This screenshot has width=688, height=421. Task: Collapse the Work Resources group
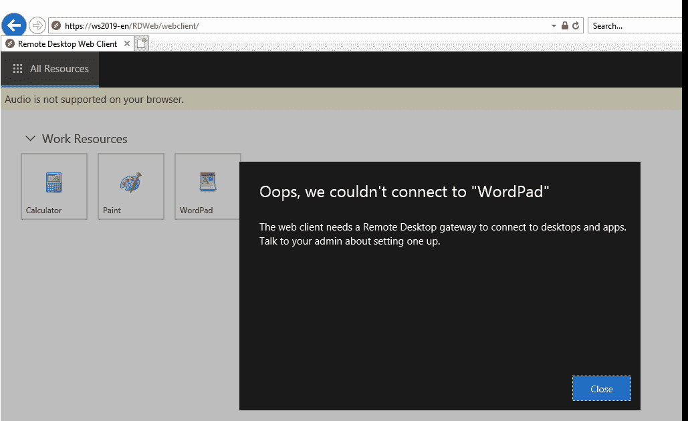point(30,138)
